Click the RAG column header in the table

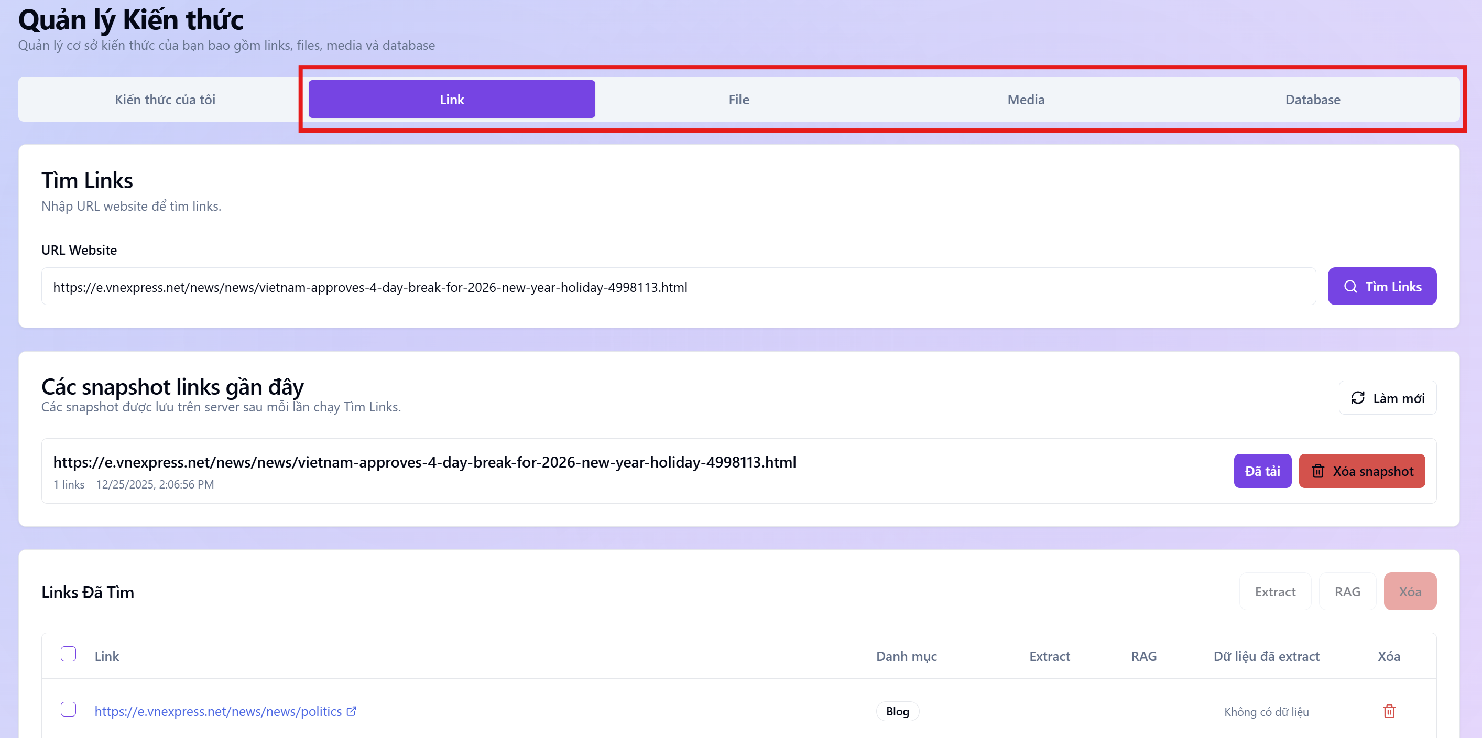click(1143, 656)
